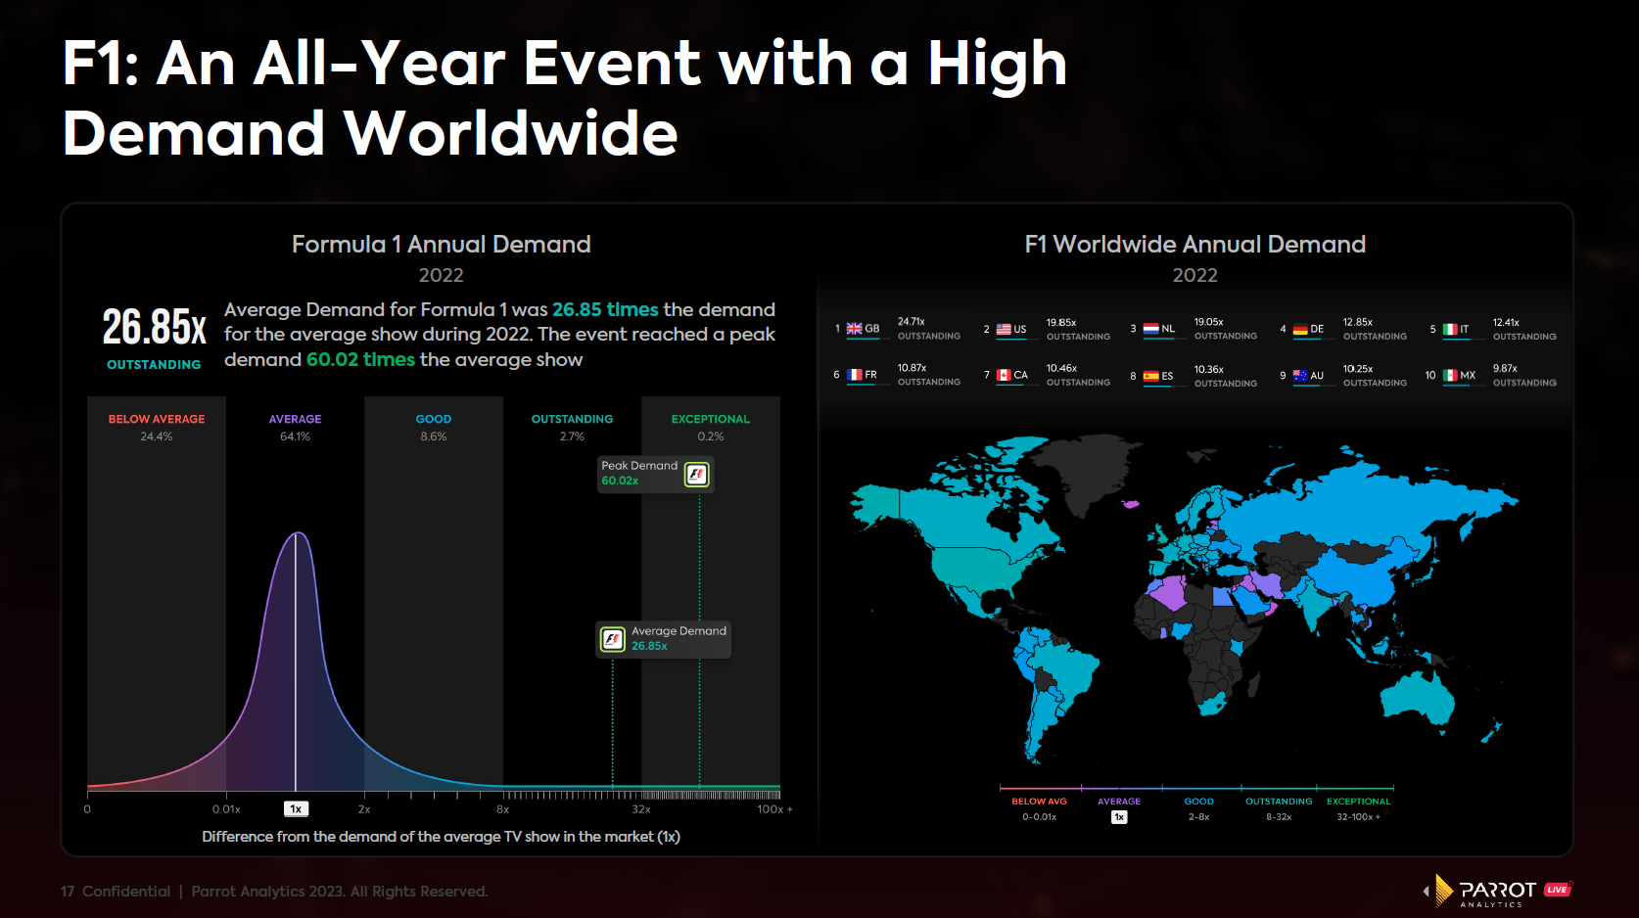
Task: Click the Mexico flag icon
Action: [x=1450, y=376]
